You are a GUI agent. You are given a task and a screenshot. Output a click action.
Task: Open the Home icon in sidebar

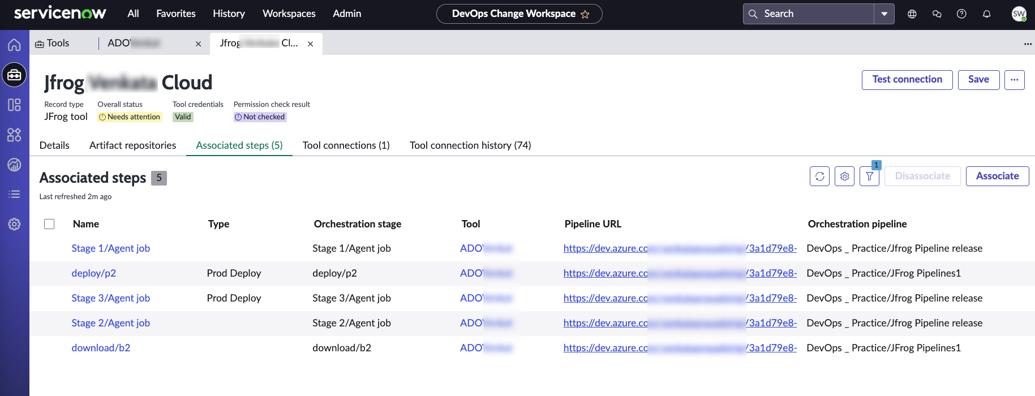[14, 45]
